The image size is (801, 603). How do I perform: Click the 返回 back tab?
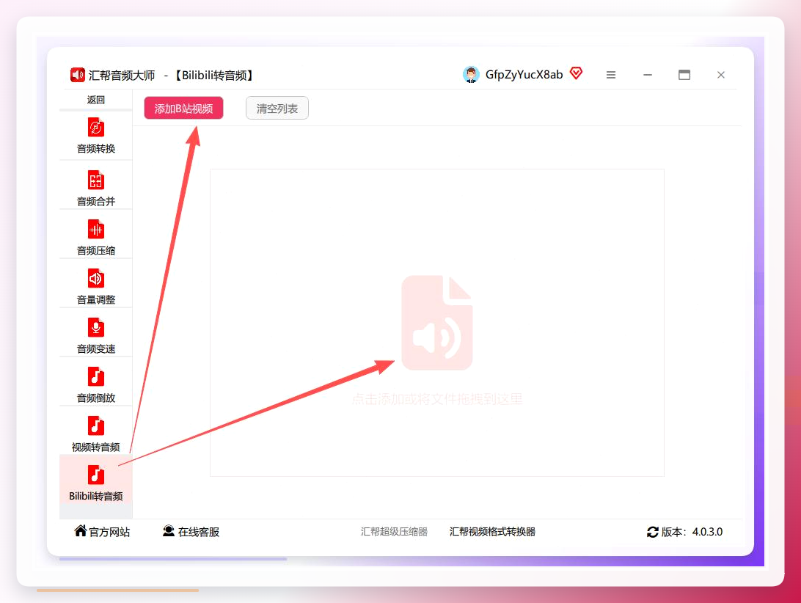(x=95, y=100)
